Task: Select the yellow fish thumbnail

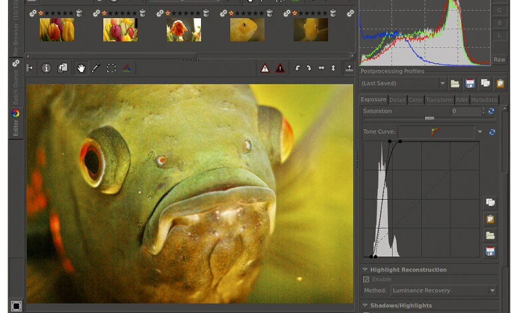Action: click(247, 29)
